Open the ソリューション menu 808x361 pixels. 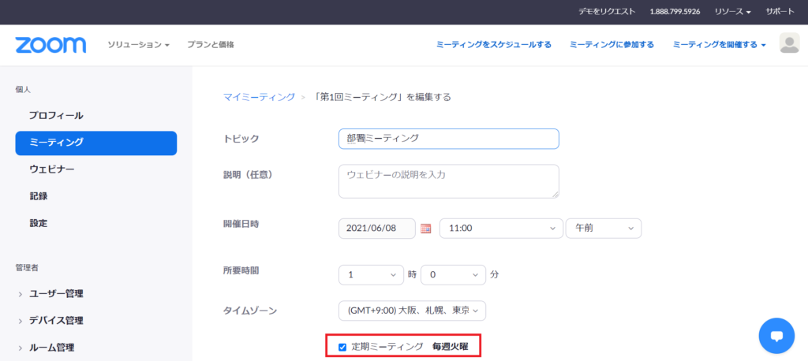(x=139, y=45)
